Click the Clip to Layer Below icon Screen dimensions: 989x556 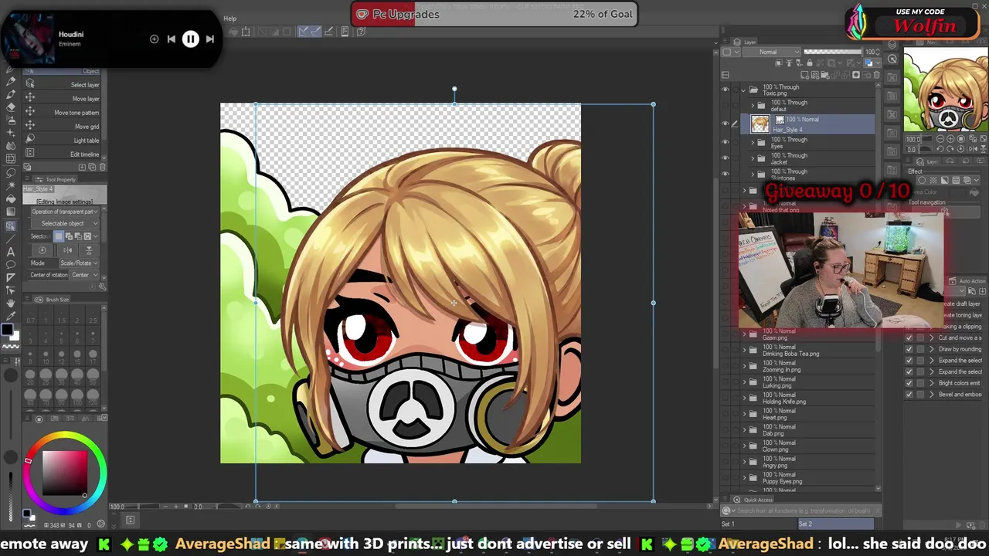(x=778, y=63)
